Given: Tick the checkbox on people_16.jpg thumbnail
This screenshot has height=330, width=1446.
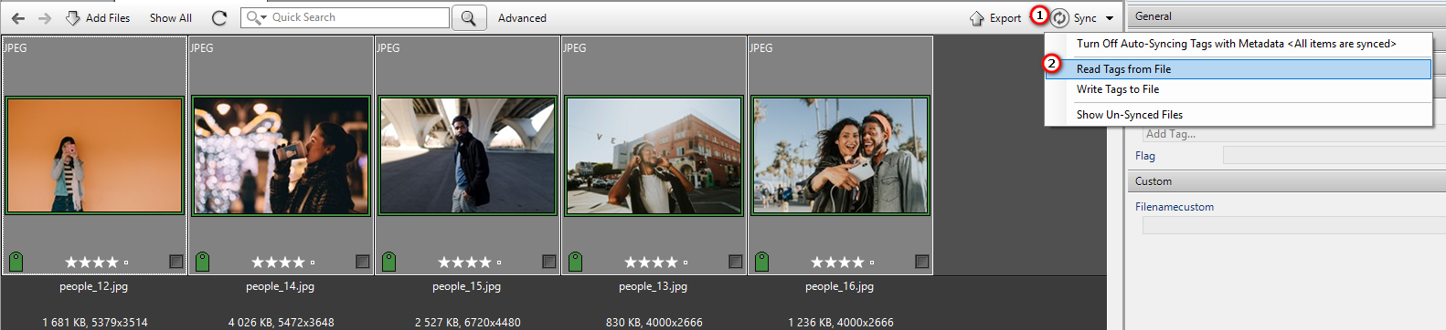Looking at the screenshot, I should 922,262.
